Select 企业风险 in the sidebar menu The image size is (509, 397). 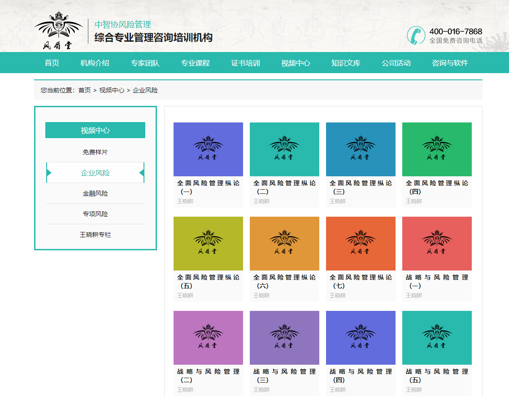pyautogui.click(x=95, y=173)
